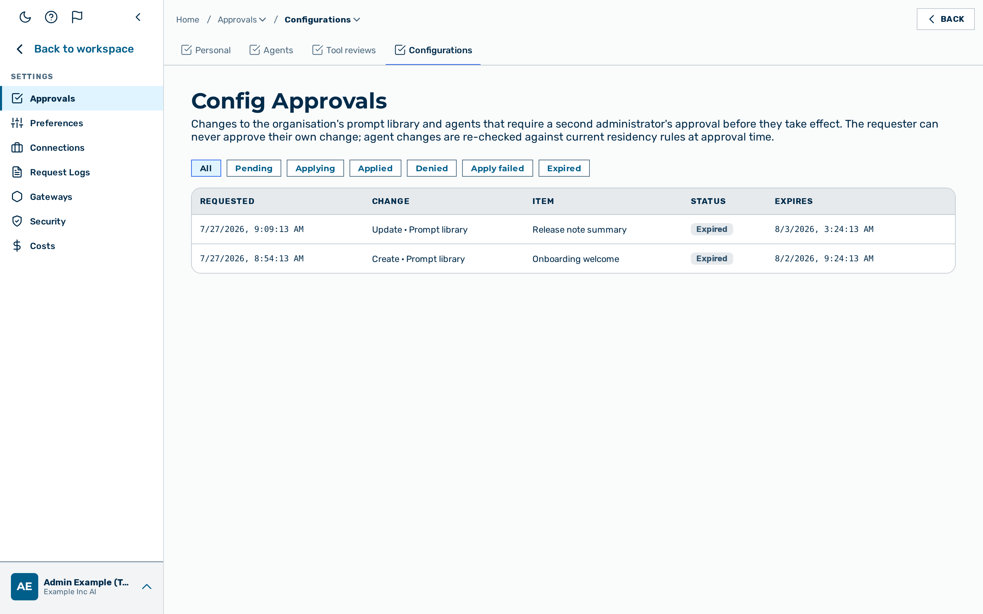Switch to the Personal tab
Screen dimensions: 983x614
pyautogui.click(x=205, y=50)
